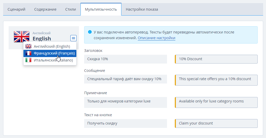The width and height of the screenshot is (266, 138).
Task: Follow the Описание настройки link
Action: coord(156,38)
